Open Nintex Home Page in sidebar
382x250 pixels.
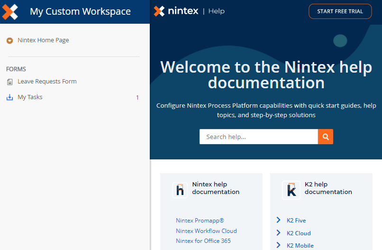click(x=43, y=40)
